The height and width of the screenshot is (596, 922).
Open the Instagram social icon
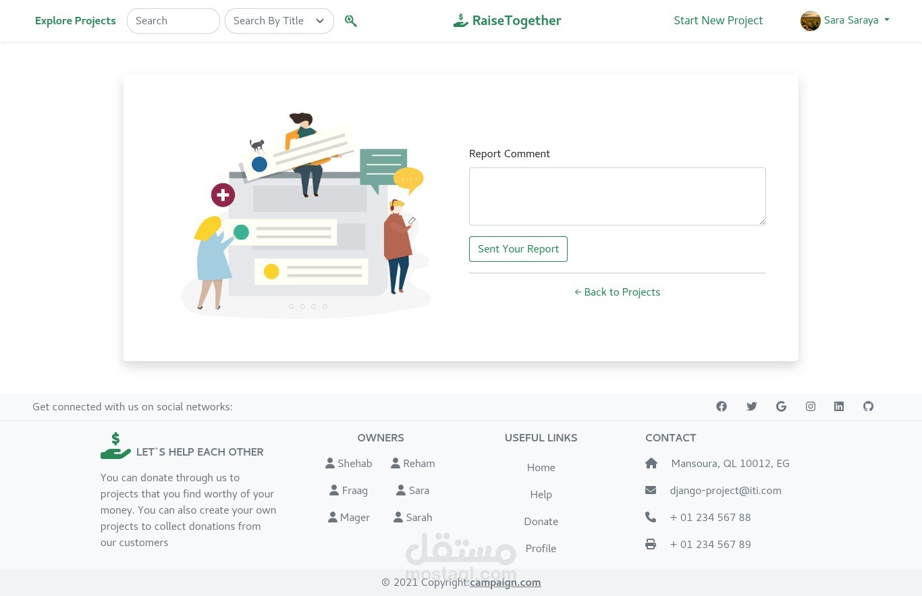(811, 406)
